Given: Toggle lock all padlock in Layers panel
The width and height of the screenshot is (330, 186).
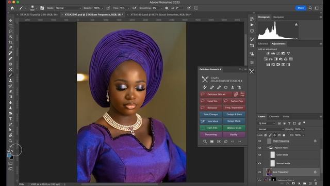Looking at the screenshot, I should [284, 135].
